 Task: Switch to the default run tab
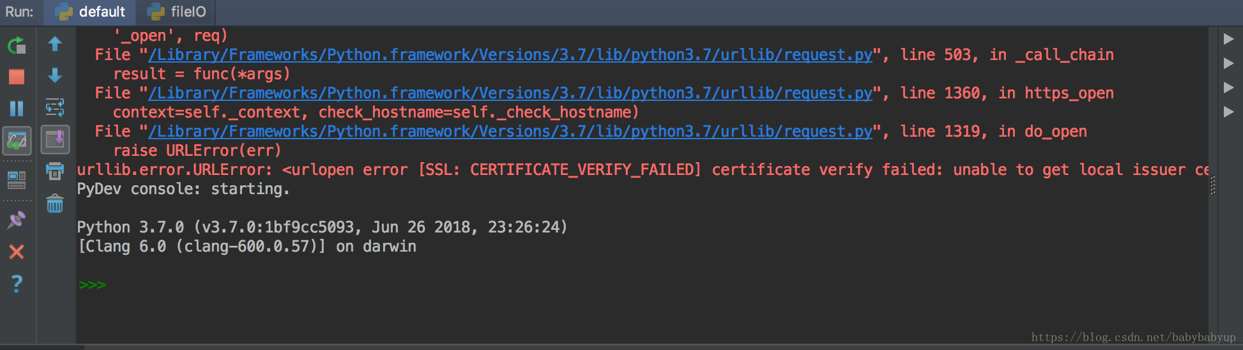90,12
